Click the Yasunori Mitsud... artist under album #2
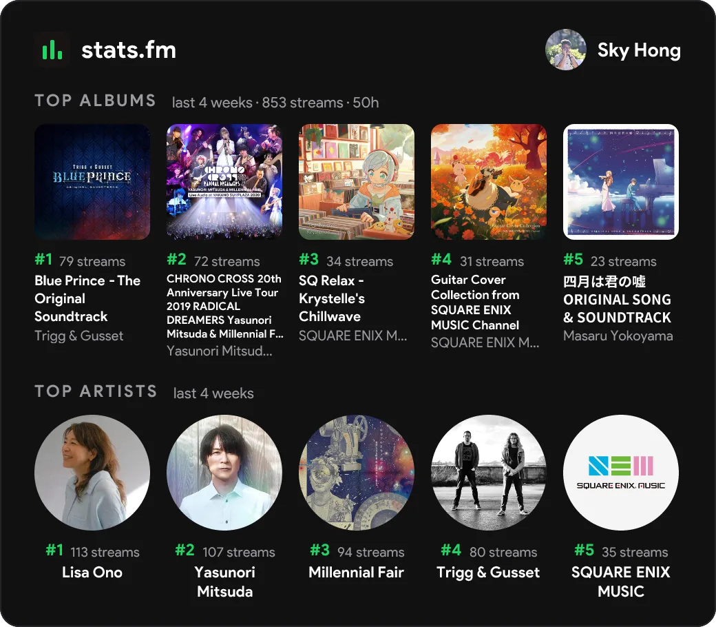716x627 pixels. (x=220, y=351)
